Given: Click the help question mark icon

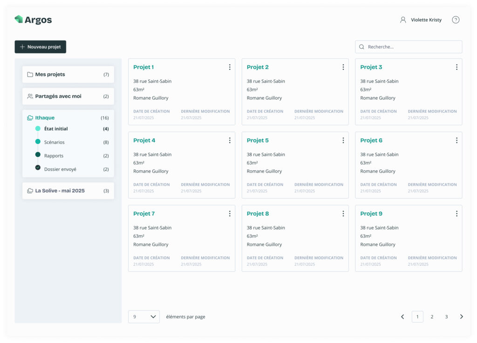Looking at the screenshot, I should (x=456, y=20).
